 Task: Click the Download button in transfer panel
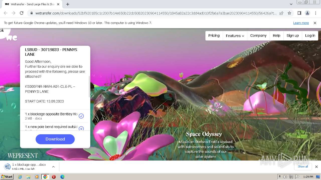(55, 139)
